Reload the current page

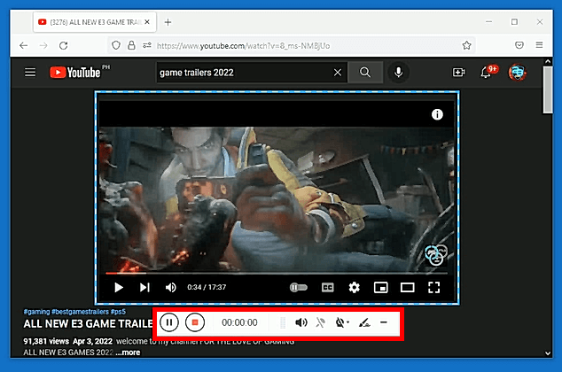[x=64, y=45]
